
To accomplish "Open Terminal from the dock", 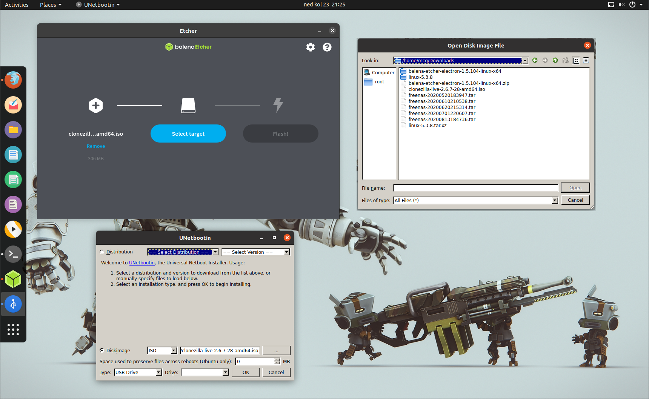I will [x=13, y=254].
